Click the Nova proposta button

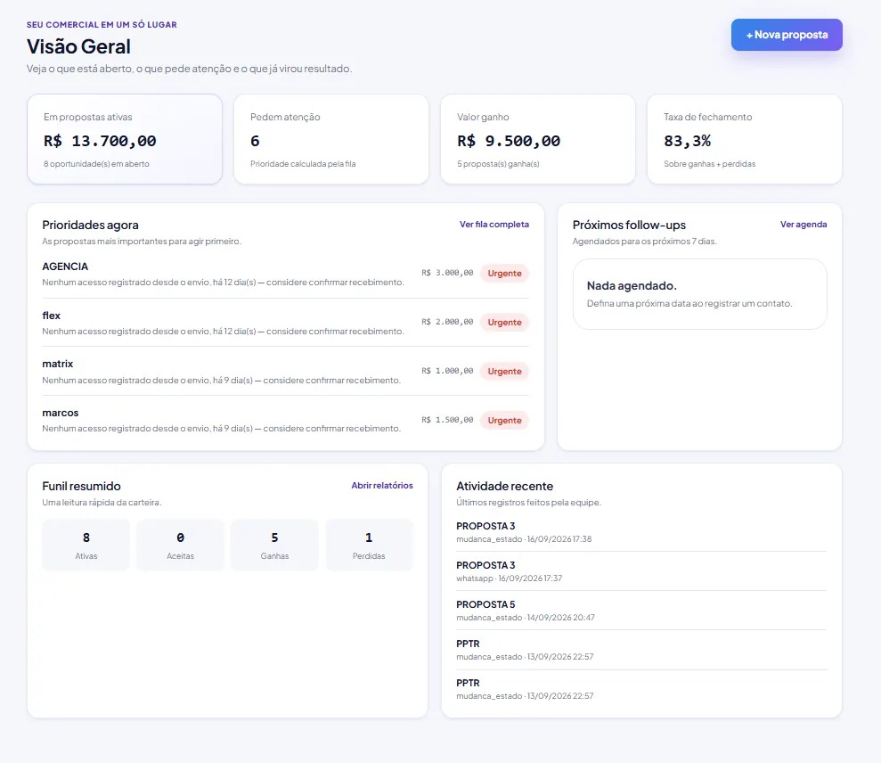[x=787, y=35]
